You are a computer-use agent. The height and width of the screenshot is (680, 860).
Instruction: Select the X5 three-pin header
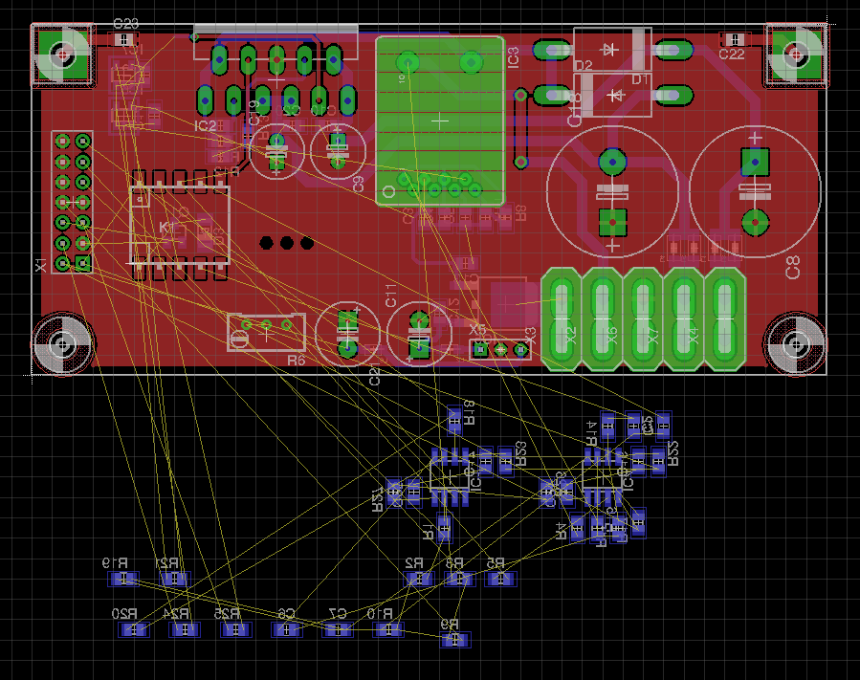pos(499,350)
